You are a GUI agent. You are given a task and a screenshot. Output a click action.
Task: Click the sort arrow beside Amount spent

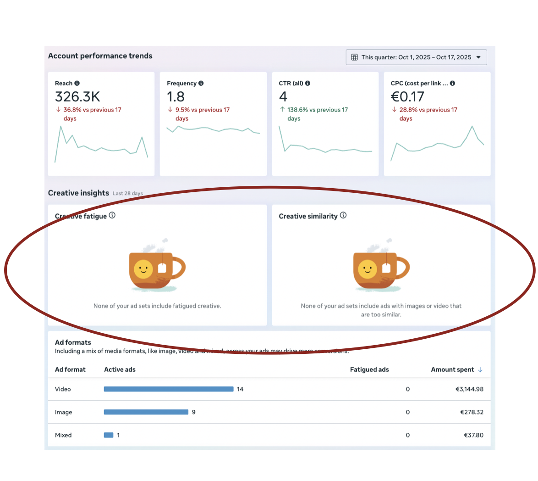(480, 369)
